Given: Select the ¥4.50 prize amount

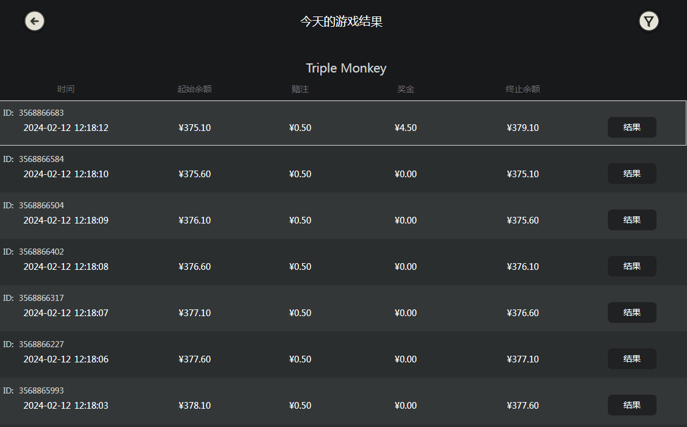Looking at the screenshot, I should tap(406, 128).
